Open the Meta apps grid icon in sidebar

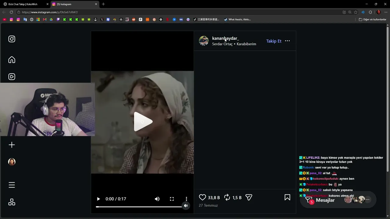[12, 202]
